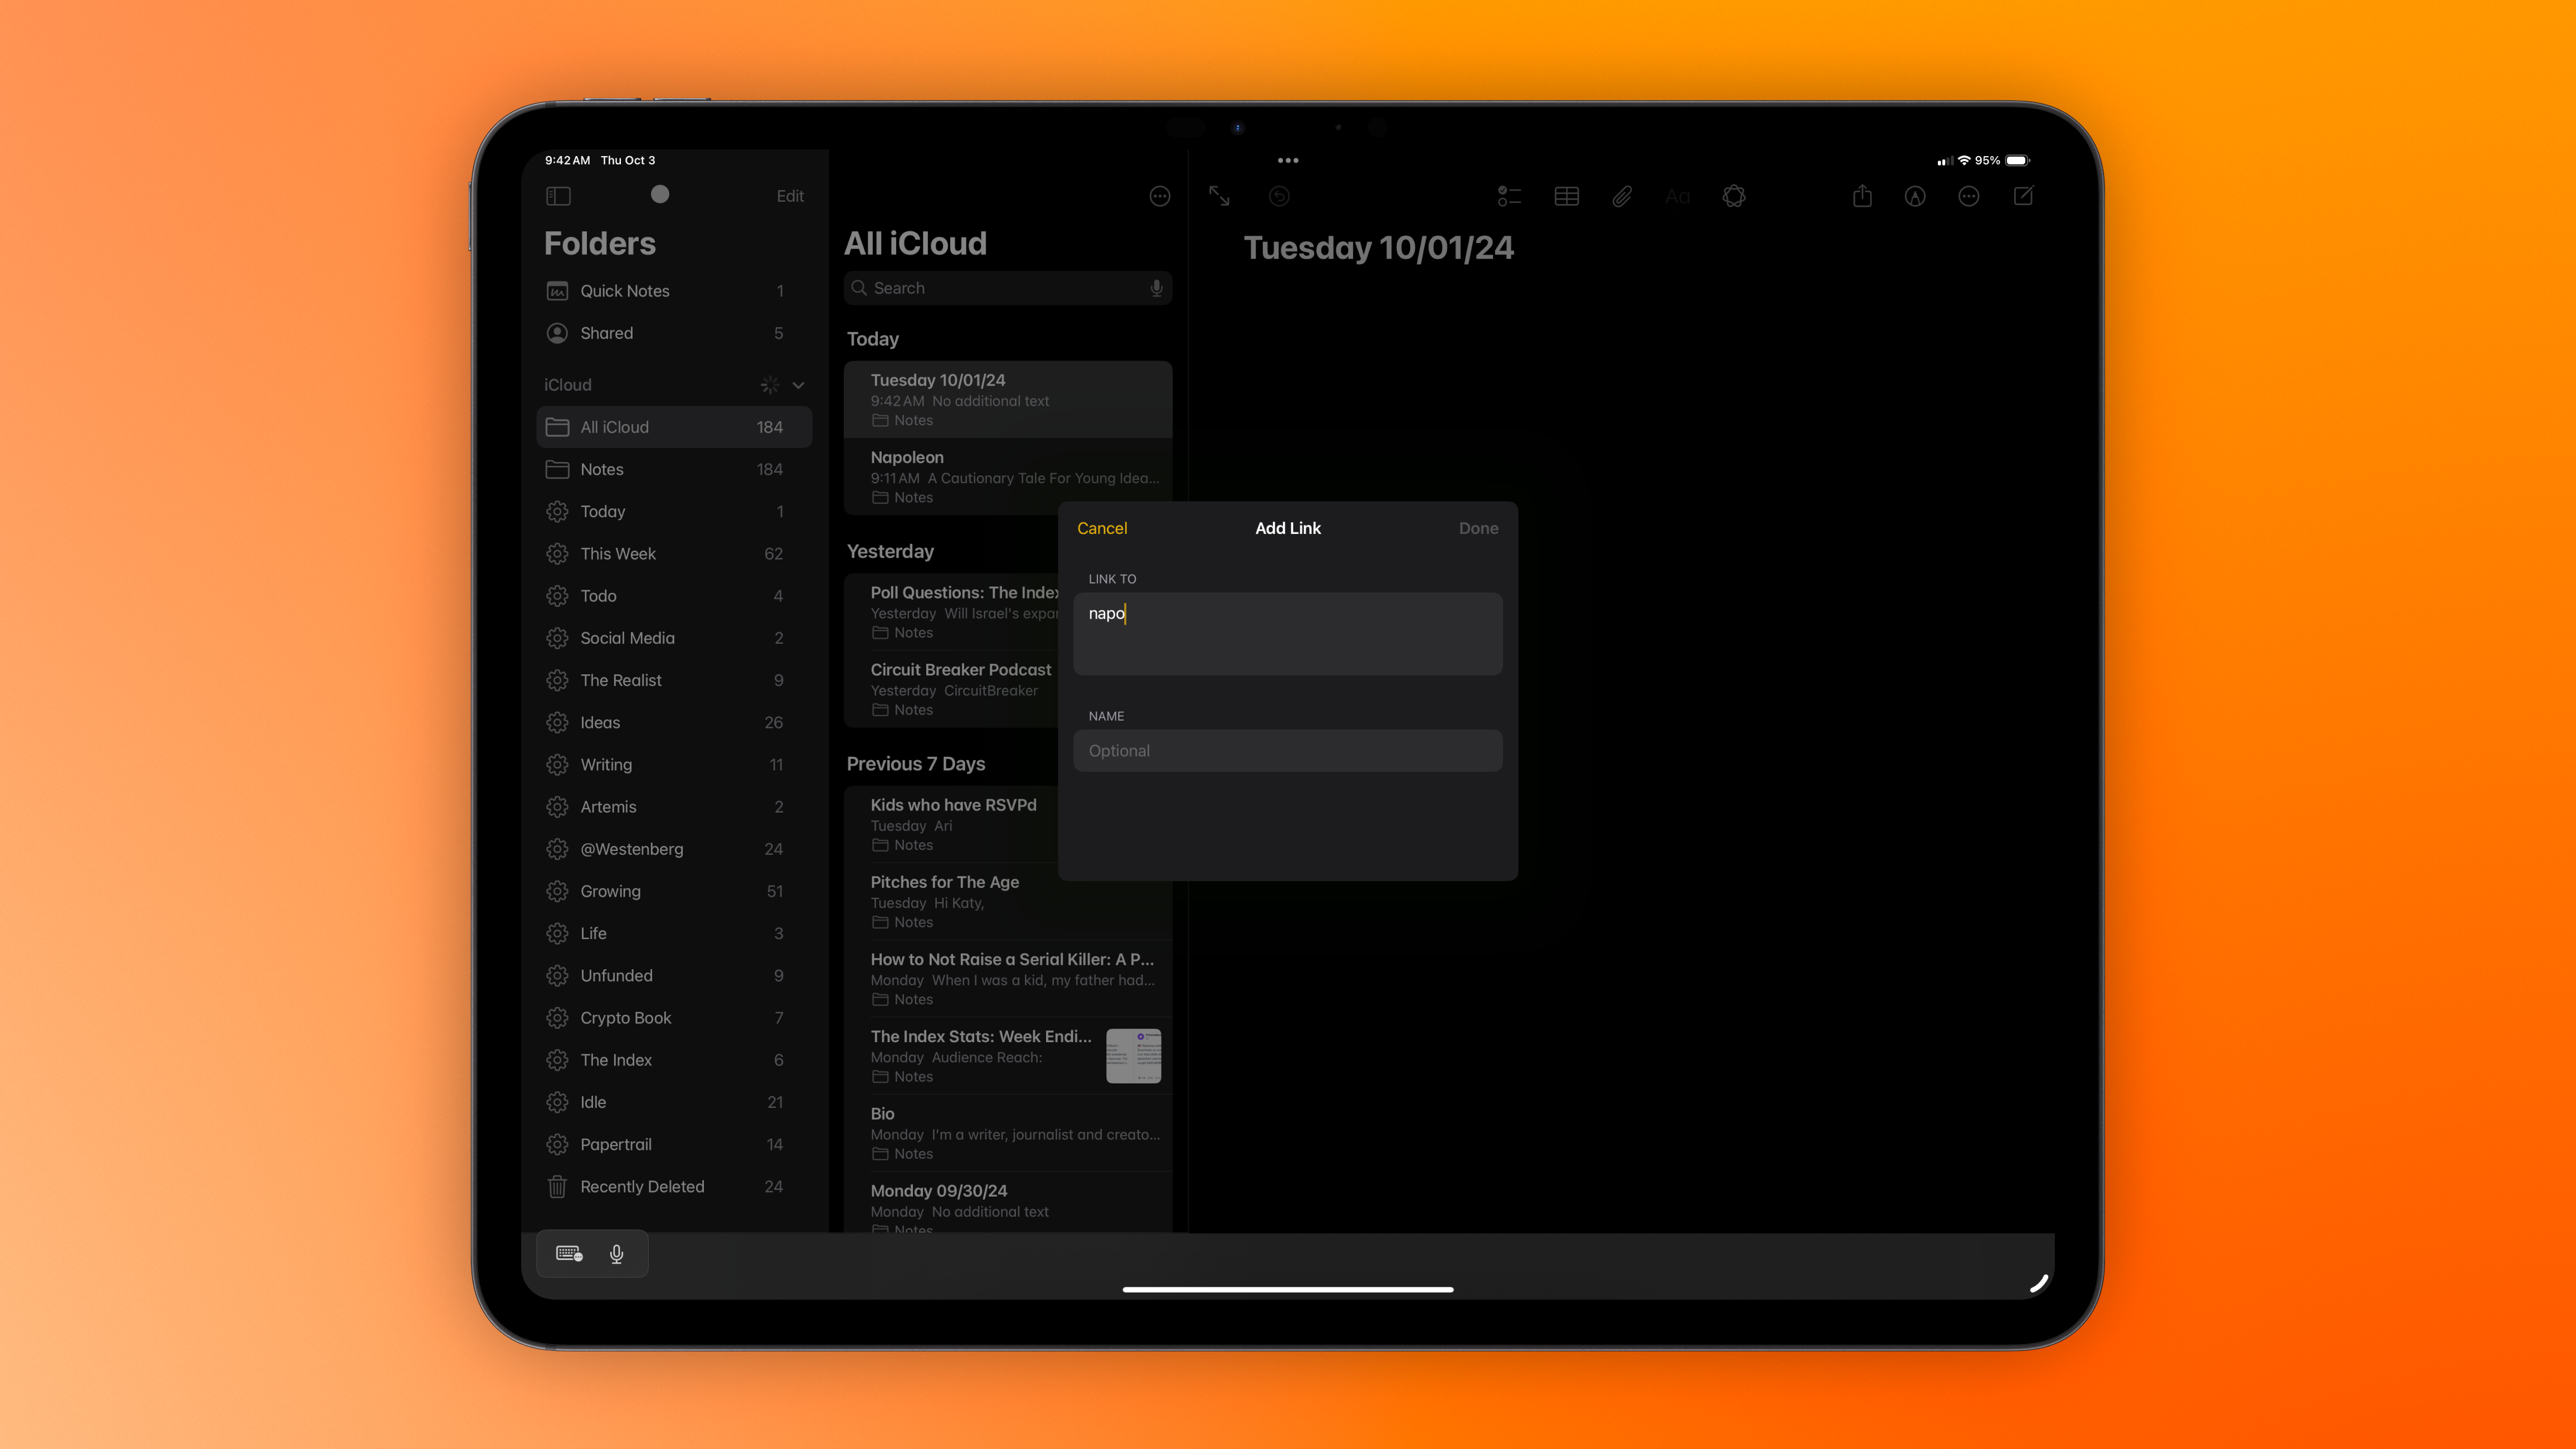
Task: Tap Edit above the folders list
Action: point(789,196)
